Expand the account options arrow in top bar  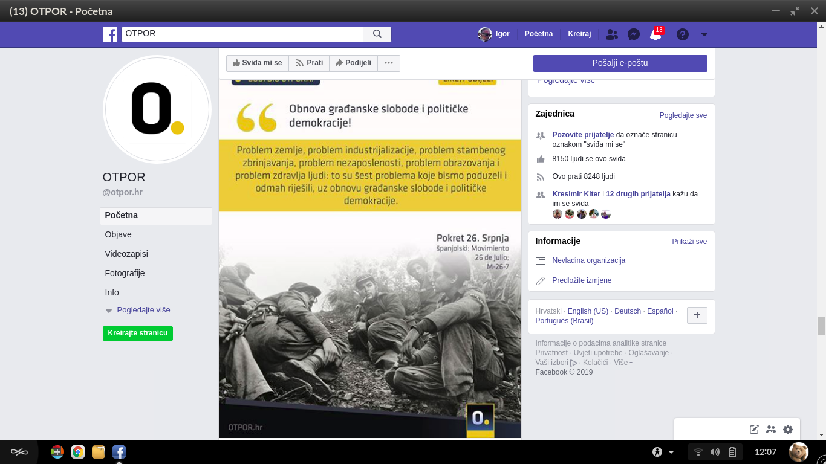(x=703, y=34)
